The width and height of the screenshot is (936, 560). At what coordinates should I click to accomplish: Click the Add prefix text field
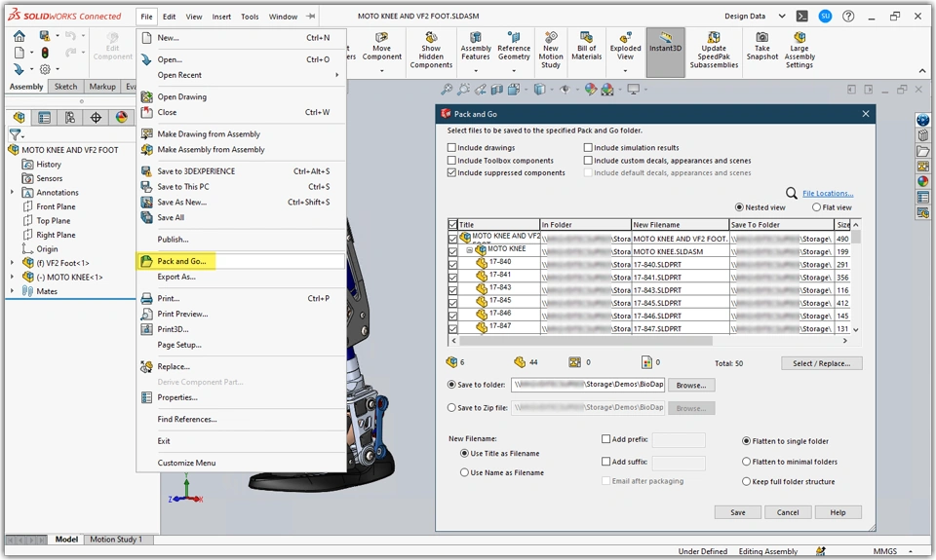coord(678,440)
